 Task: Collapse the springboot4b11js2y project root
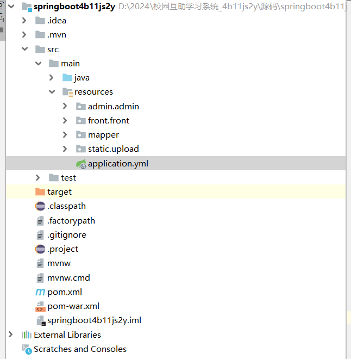[x=10, y=7]
